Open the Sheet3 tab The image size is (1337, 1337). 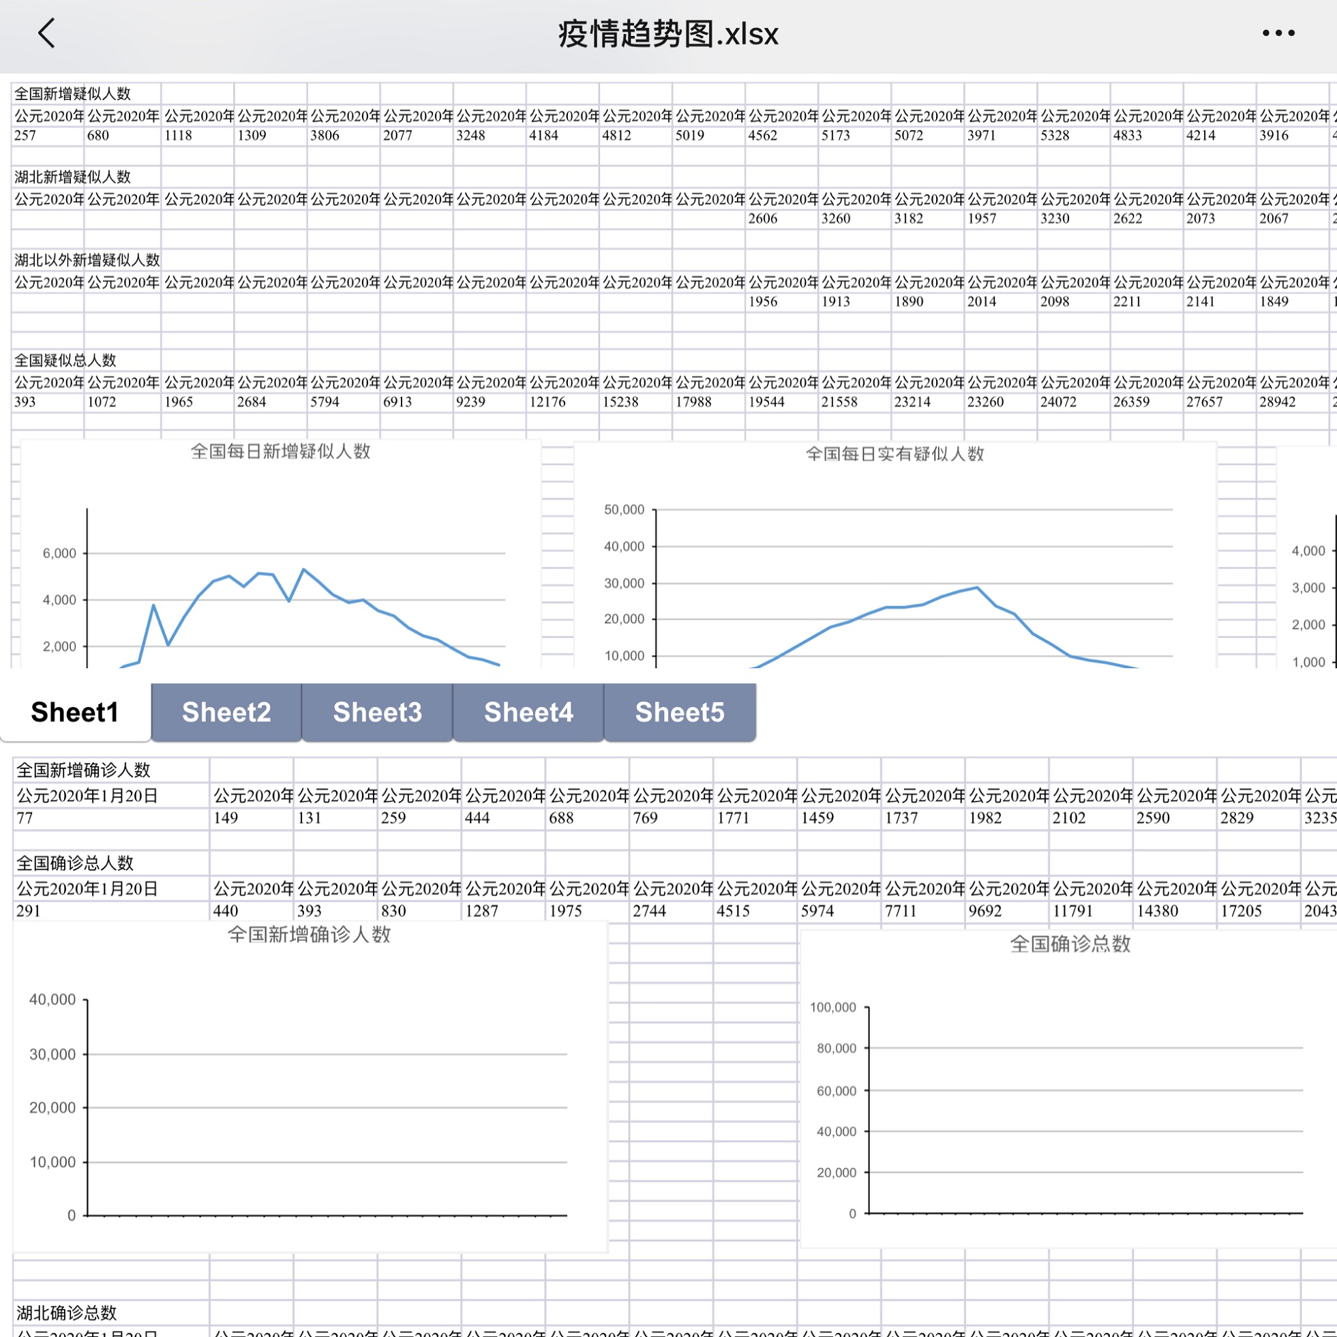click(377, 712)
